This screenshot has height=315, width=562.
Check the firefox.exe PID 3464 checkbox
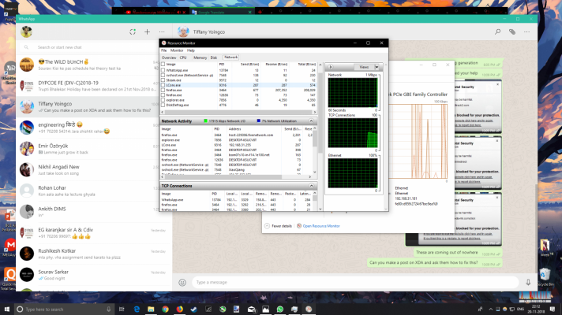click(163, 91)
